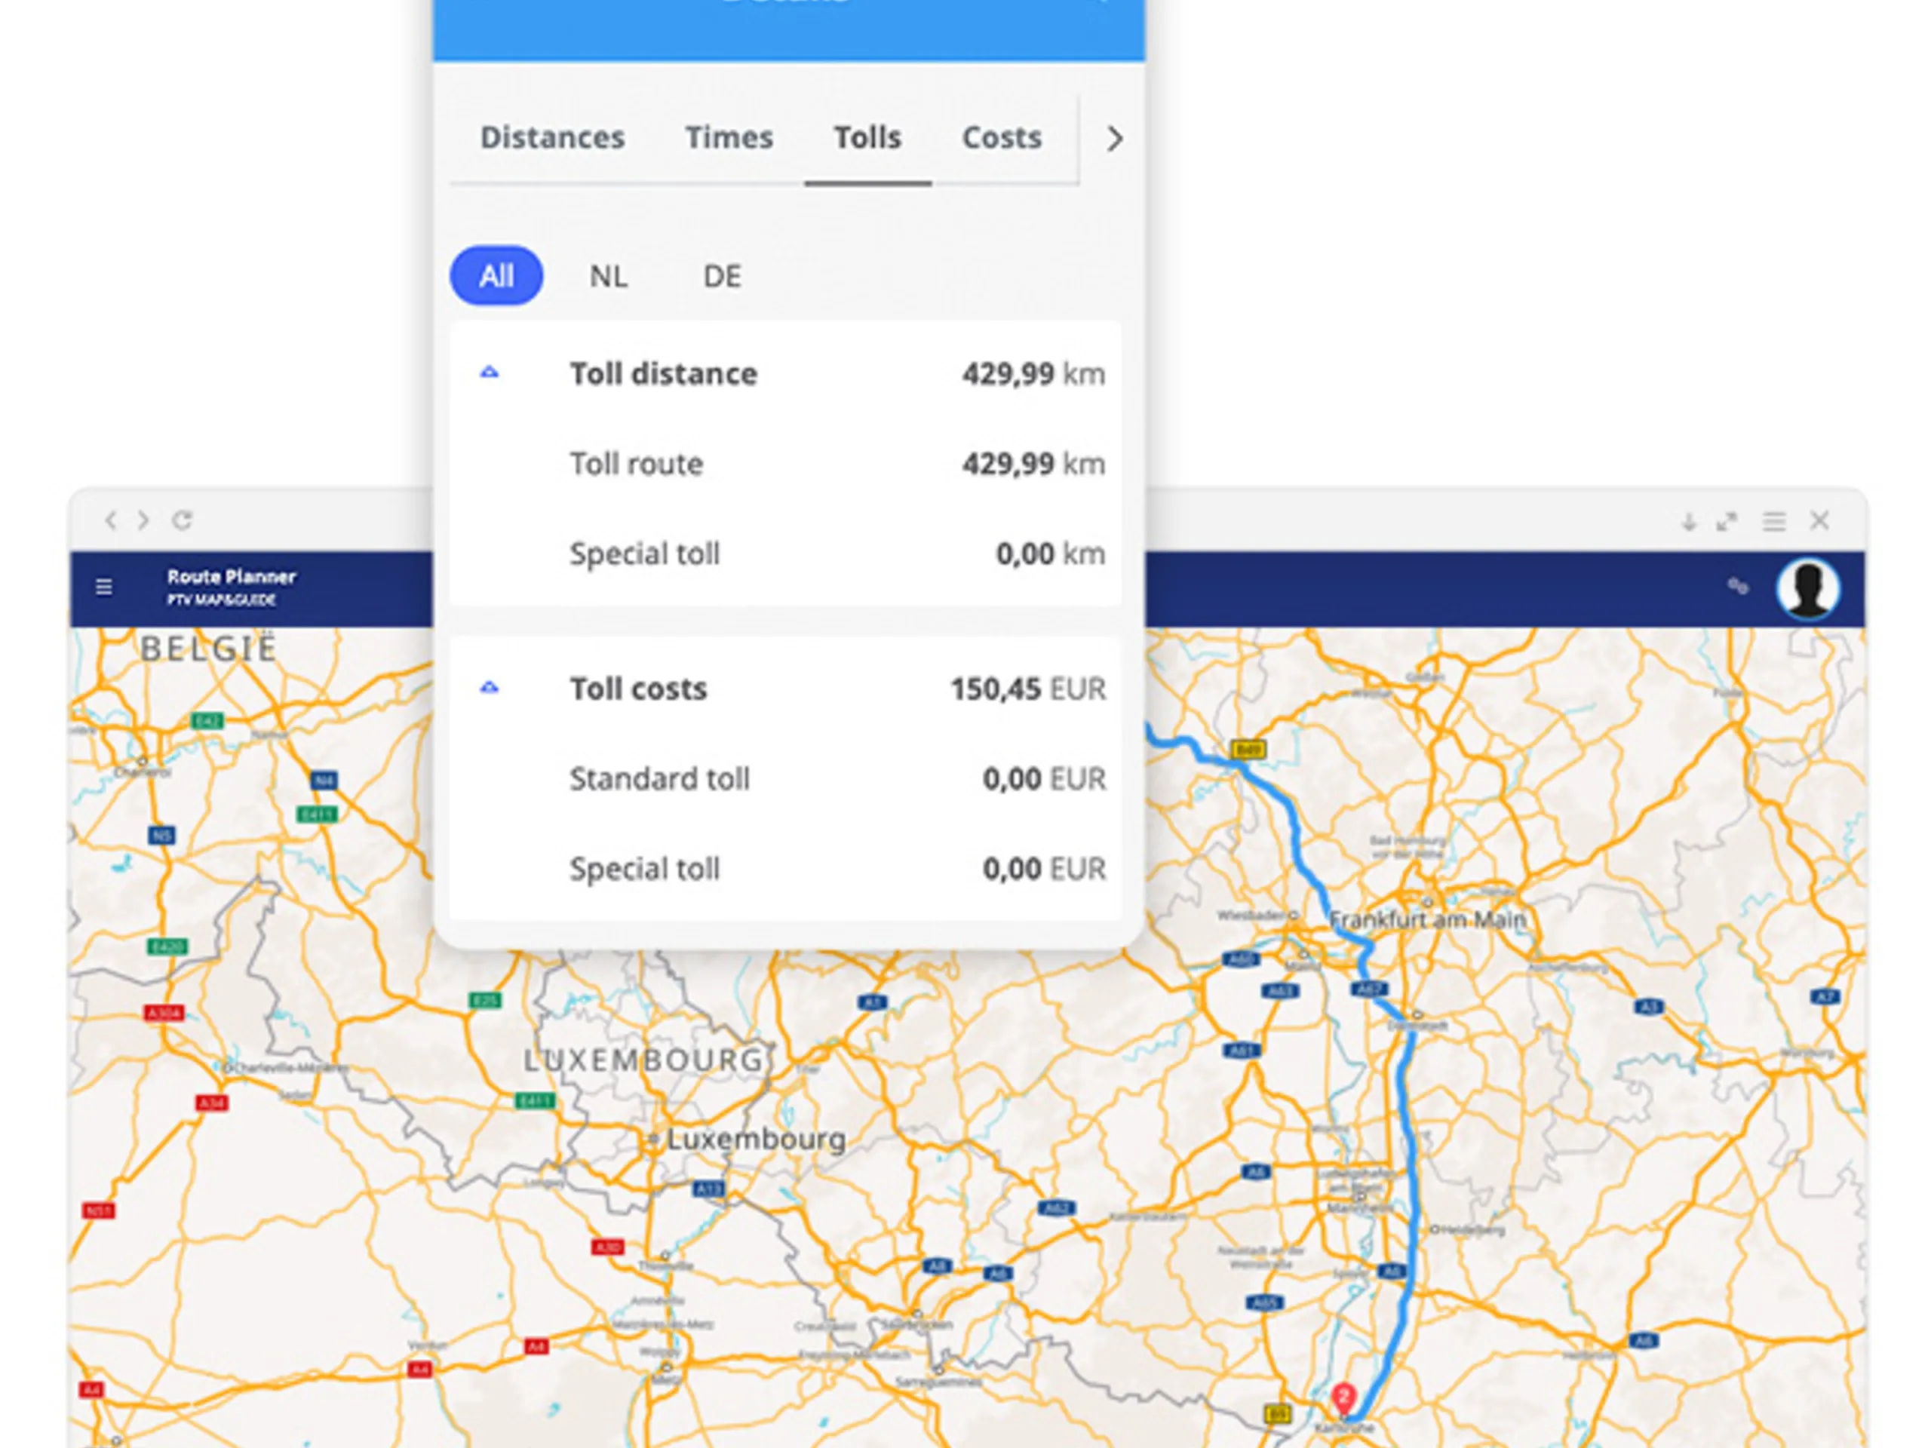Click the Luxembourg city label
This screenshot has height=1448, width=1931.
tap(756, 1138)
